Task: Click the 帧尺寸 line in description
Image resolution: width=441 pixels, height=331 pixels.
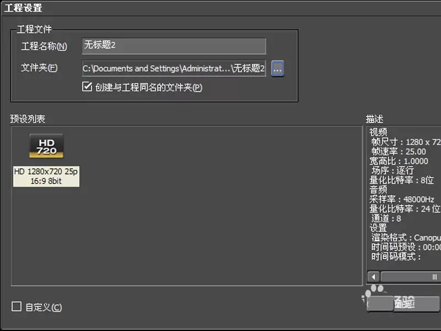Action: pyautogui.click(x=406, y=142)
